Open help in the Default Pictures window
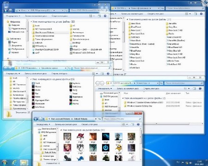 coord(138,125)
